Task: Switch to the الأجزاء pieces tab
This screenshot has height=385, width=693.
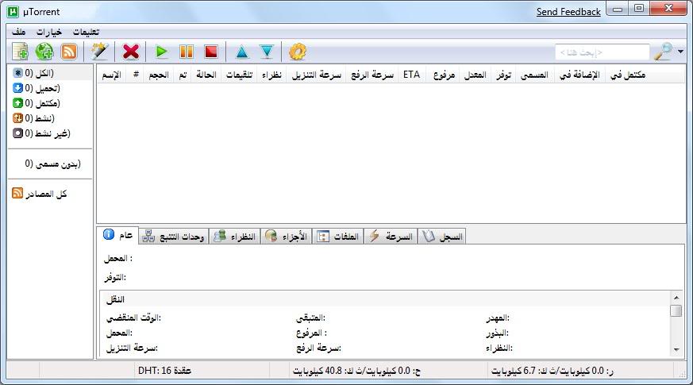Action: tap(287, 237)
